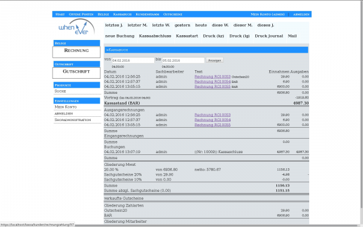Image resolution: width=363 pixels, height=227 pixels.
Task: Open Rechnung RG10054 BAR entry
Action: pos(212,82)
